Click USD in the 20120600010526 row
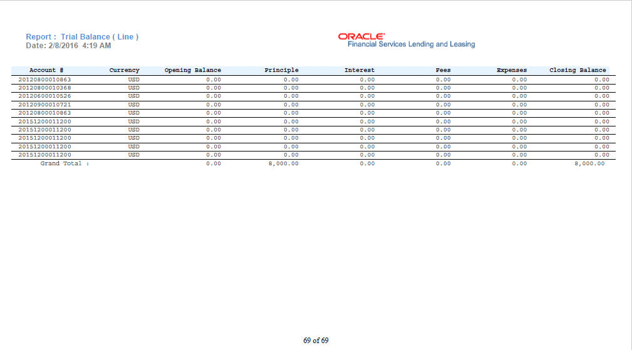The width and height of the screenshot is (632, 350). (134, 96)
